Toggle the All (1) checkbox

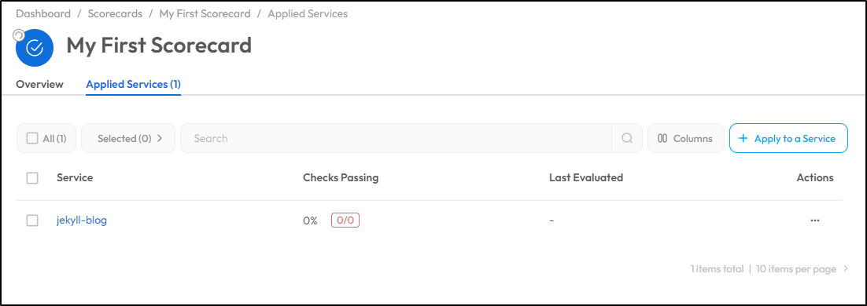point(32,138)
